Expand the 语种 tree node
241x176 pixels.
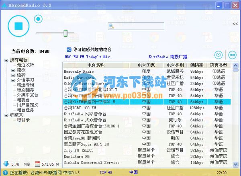(x=13, y=75)
